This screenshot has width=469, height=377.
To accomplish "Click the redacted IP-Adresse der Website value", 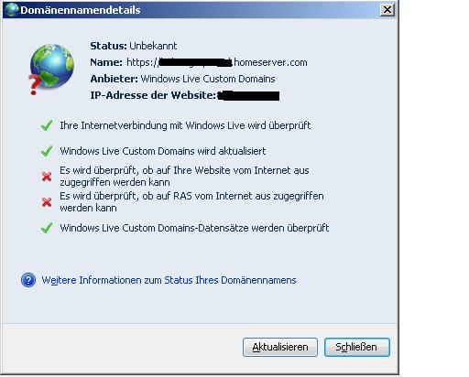I will pos(248,95).
